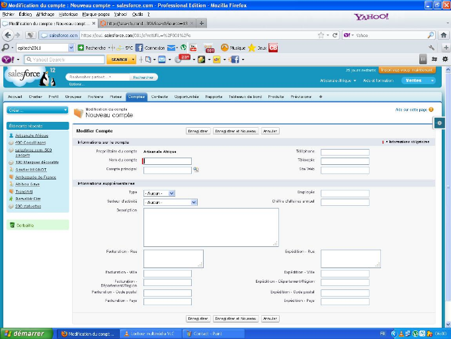
Task: Open the Historique menu
Action: [x=68, y=14]
